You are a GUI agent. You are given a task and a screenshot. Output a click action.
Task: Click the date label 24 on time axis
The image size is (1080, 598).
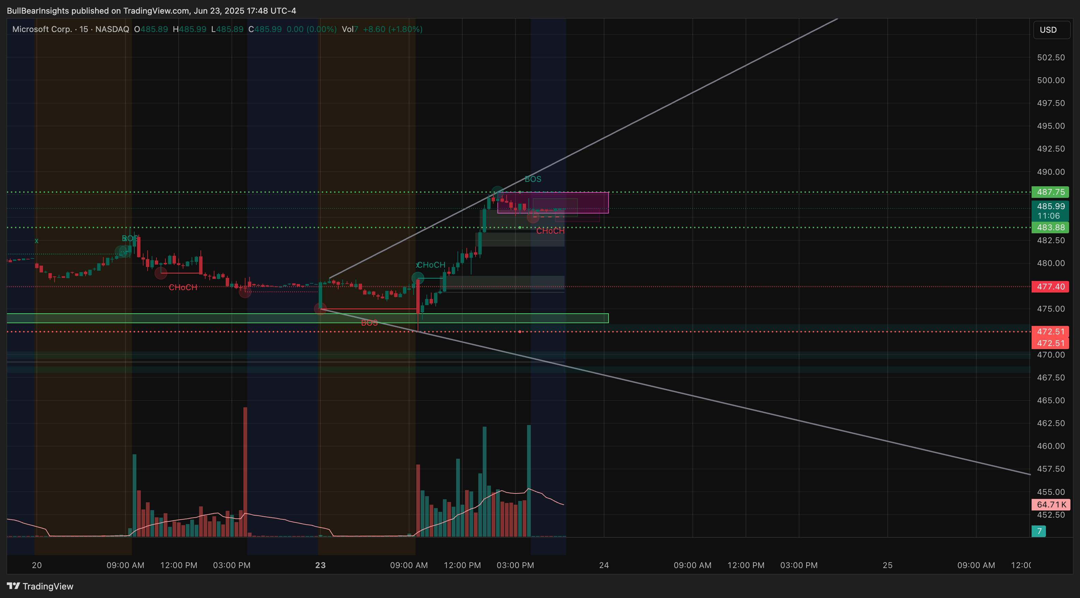pyautogui.click(x=604, y=565)
